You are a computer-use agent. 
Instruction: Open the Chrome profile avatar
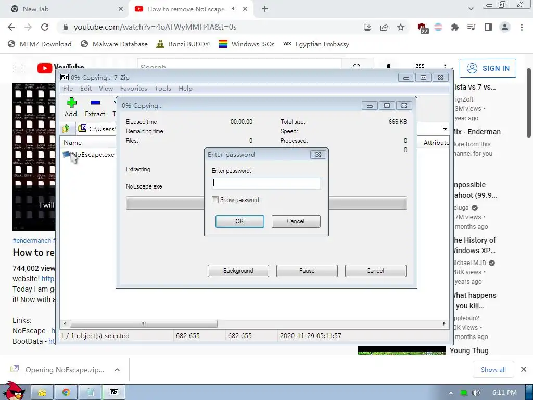(505, 27)
